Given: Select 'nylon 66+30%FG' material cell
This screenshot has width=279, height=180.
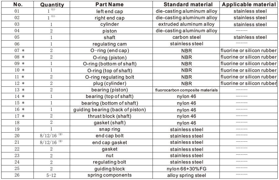Looking at the screenshot, I should click(186, 169).
